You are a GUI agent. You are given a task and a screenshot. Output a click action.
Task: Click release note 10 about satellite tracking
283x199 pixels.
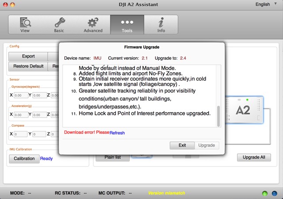[x=133, y=99]
